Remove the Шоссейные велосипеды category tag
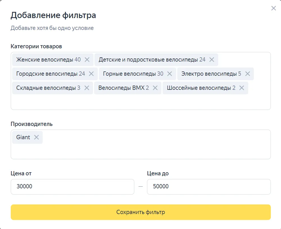The width and height of the screenshot is (281, 229). pyautogui.click(x=242, y=88)
